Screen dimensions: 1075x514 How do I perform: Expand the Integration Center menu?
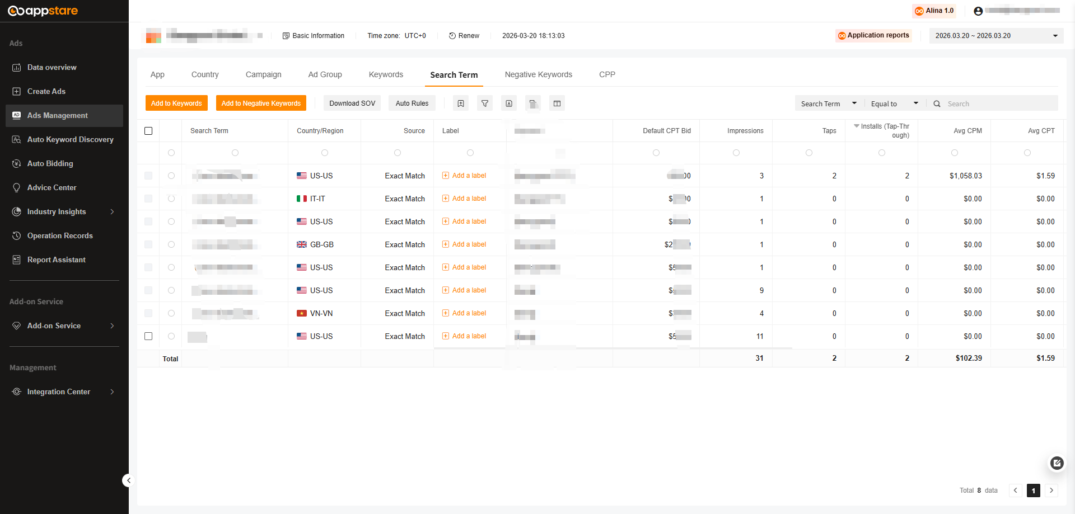point(63,392)
